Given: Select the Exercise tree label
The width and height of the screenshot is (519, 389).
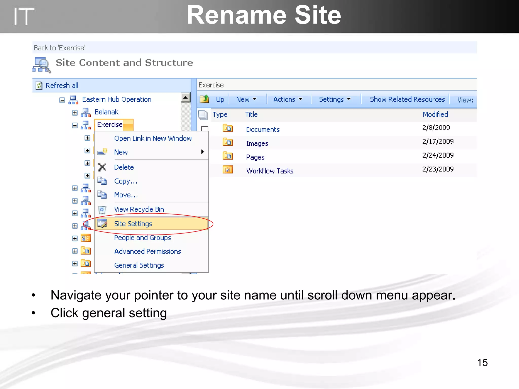Looking at the screenshot, I should coord(110,125).
